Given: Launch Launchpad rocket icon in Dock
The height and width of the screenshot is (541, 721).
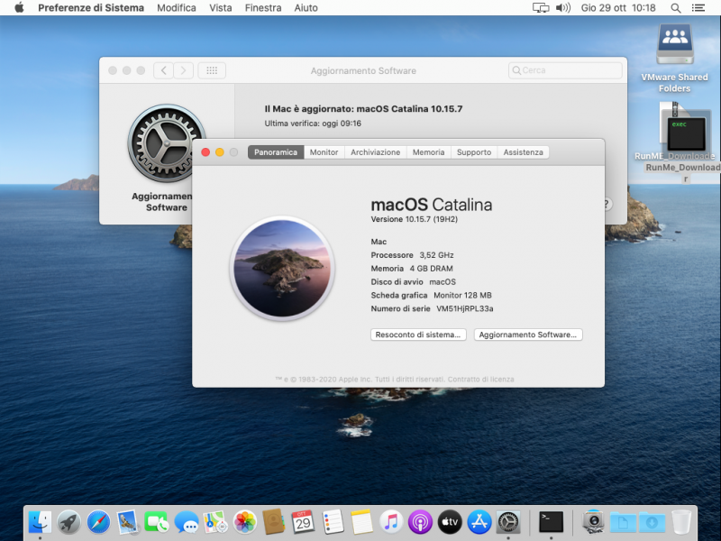Looking at the screenshot, I should 69,522.
